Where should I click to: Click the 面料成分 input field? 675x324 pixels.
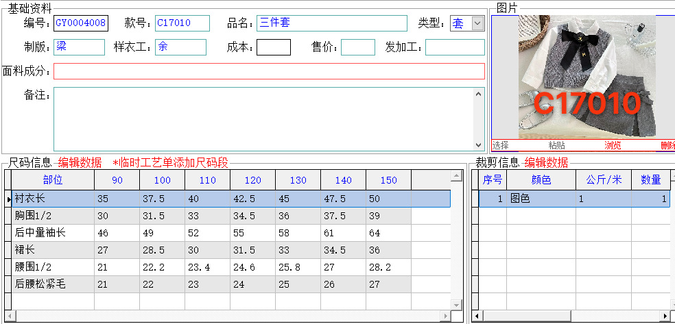pos(269,71)
